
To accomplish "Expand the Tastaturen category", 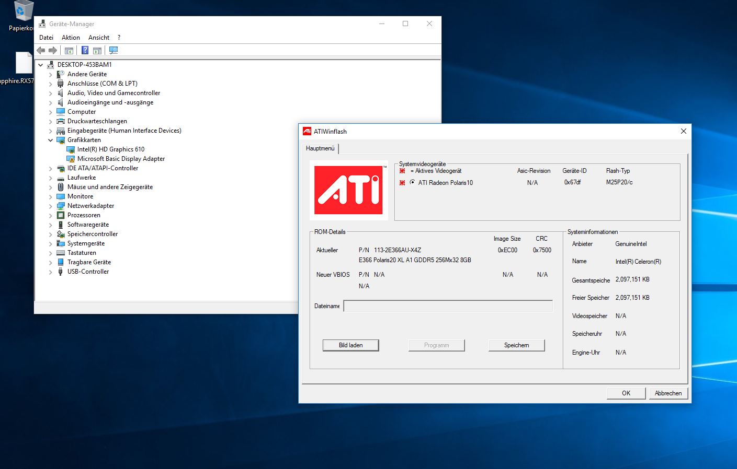I will coord(51,253).
